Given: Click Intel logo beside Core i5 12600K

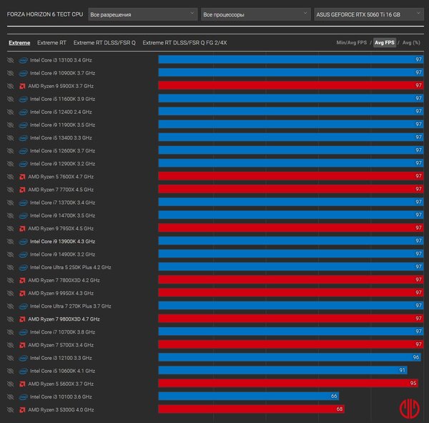Looking at the screenshot, I should pos(24,151).
